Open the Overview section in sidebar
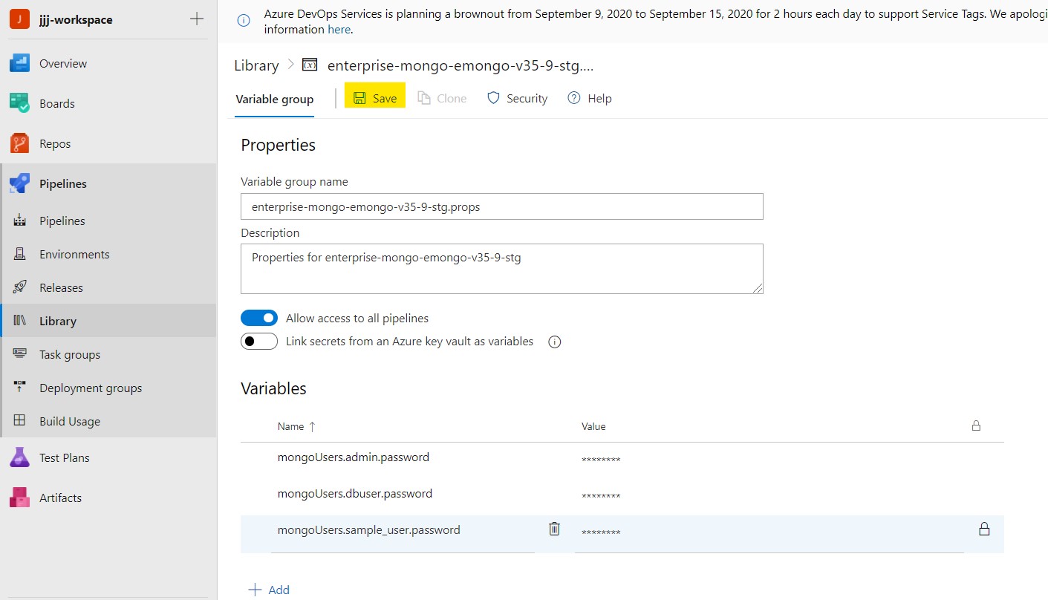The width and height of the screenshot is (1048, 600). tap(62, 64)
